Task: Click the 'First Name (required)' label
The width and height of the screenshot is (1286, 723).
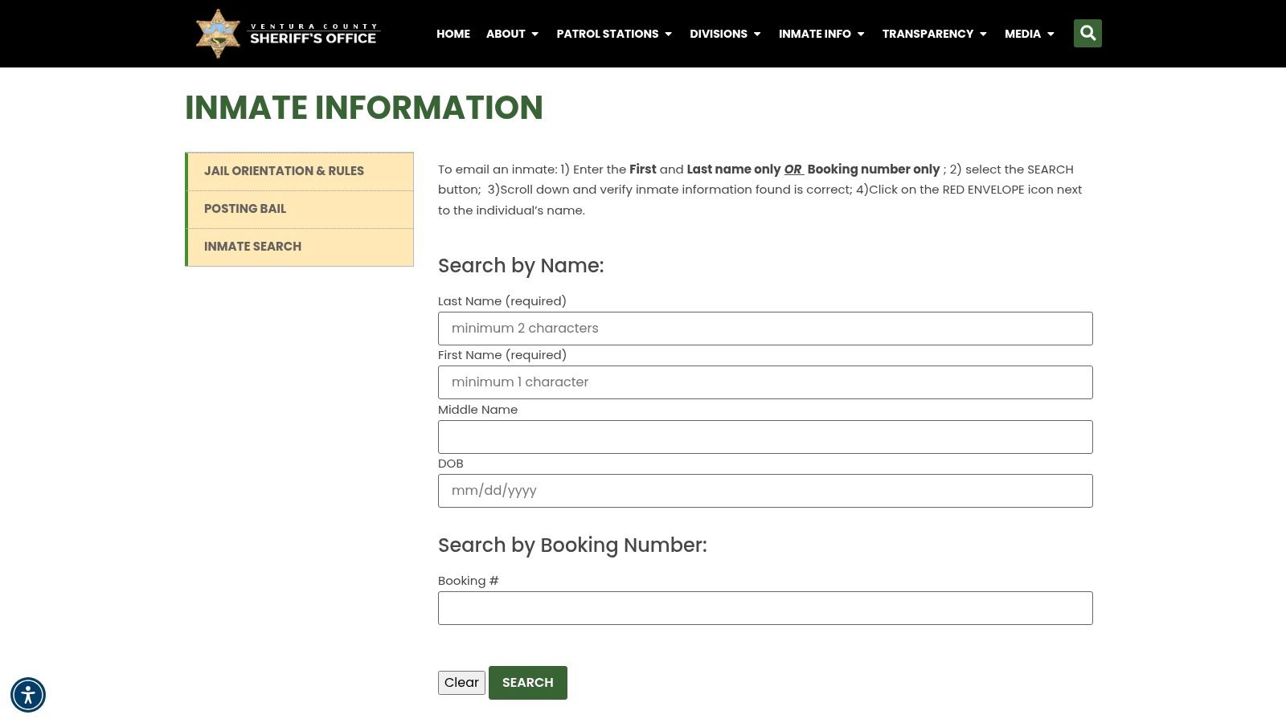Action: coord(502,355)
